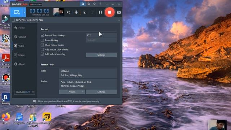
Task: Switch to the Image tab
Action: tap(19, 55)
